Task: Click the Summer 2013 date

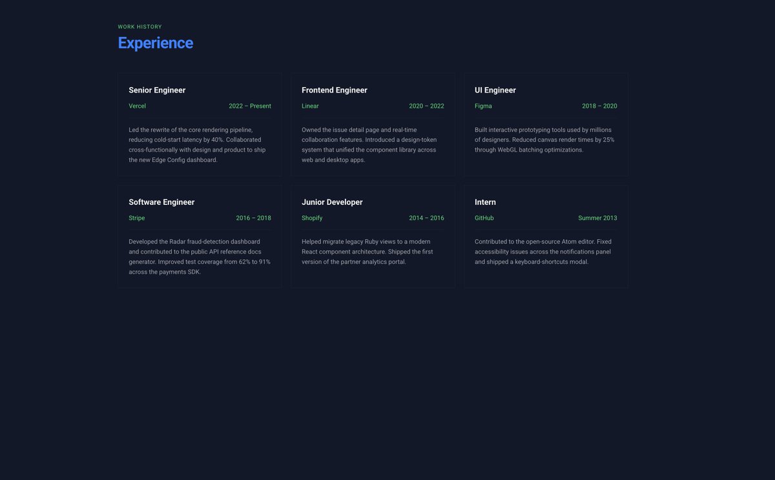Action: click(597, 218)
